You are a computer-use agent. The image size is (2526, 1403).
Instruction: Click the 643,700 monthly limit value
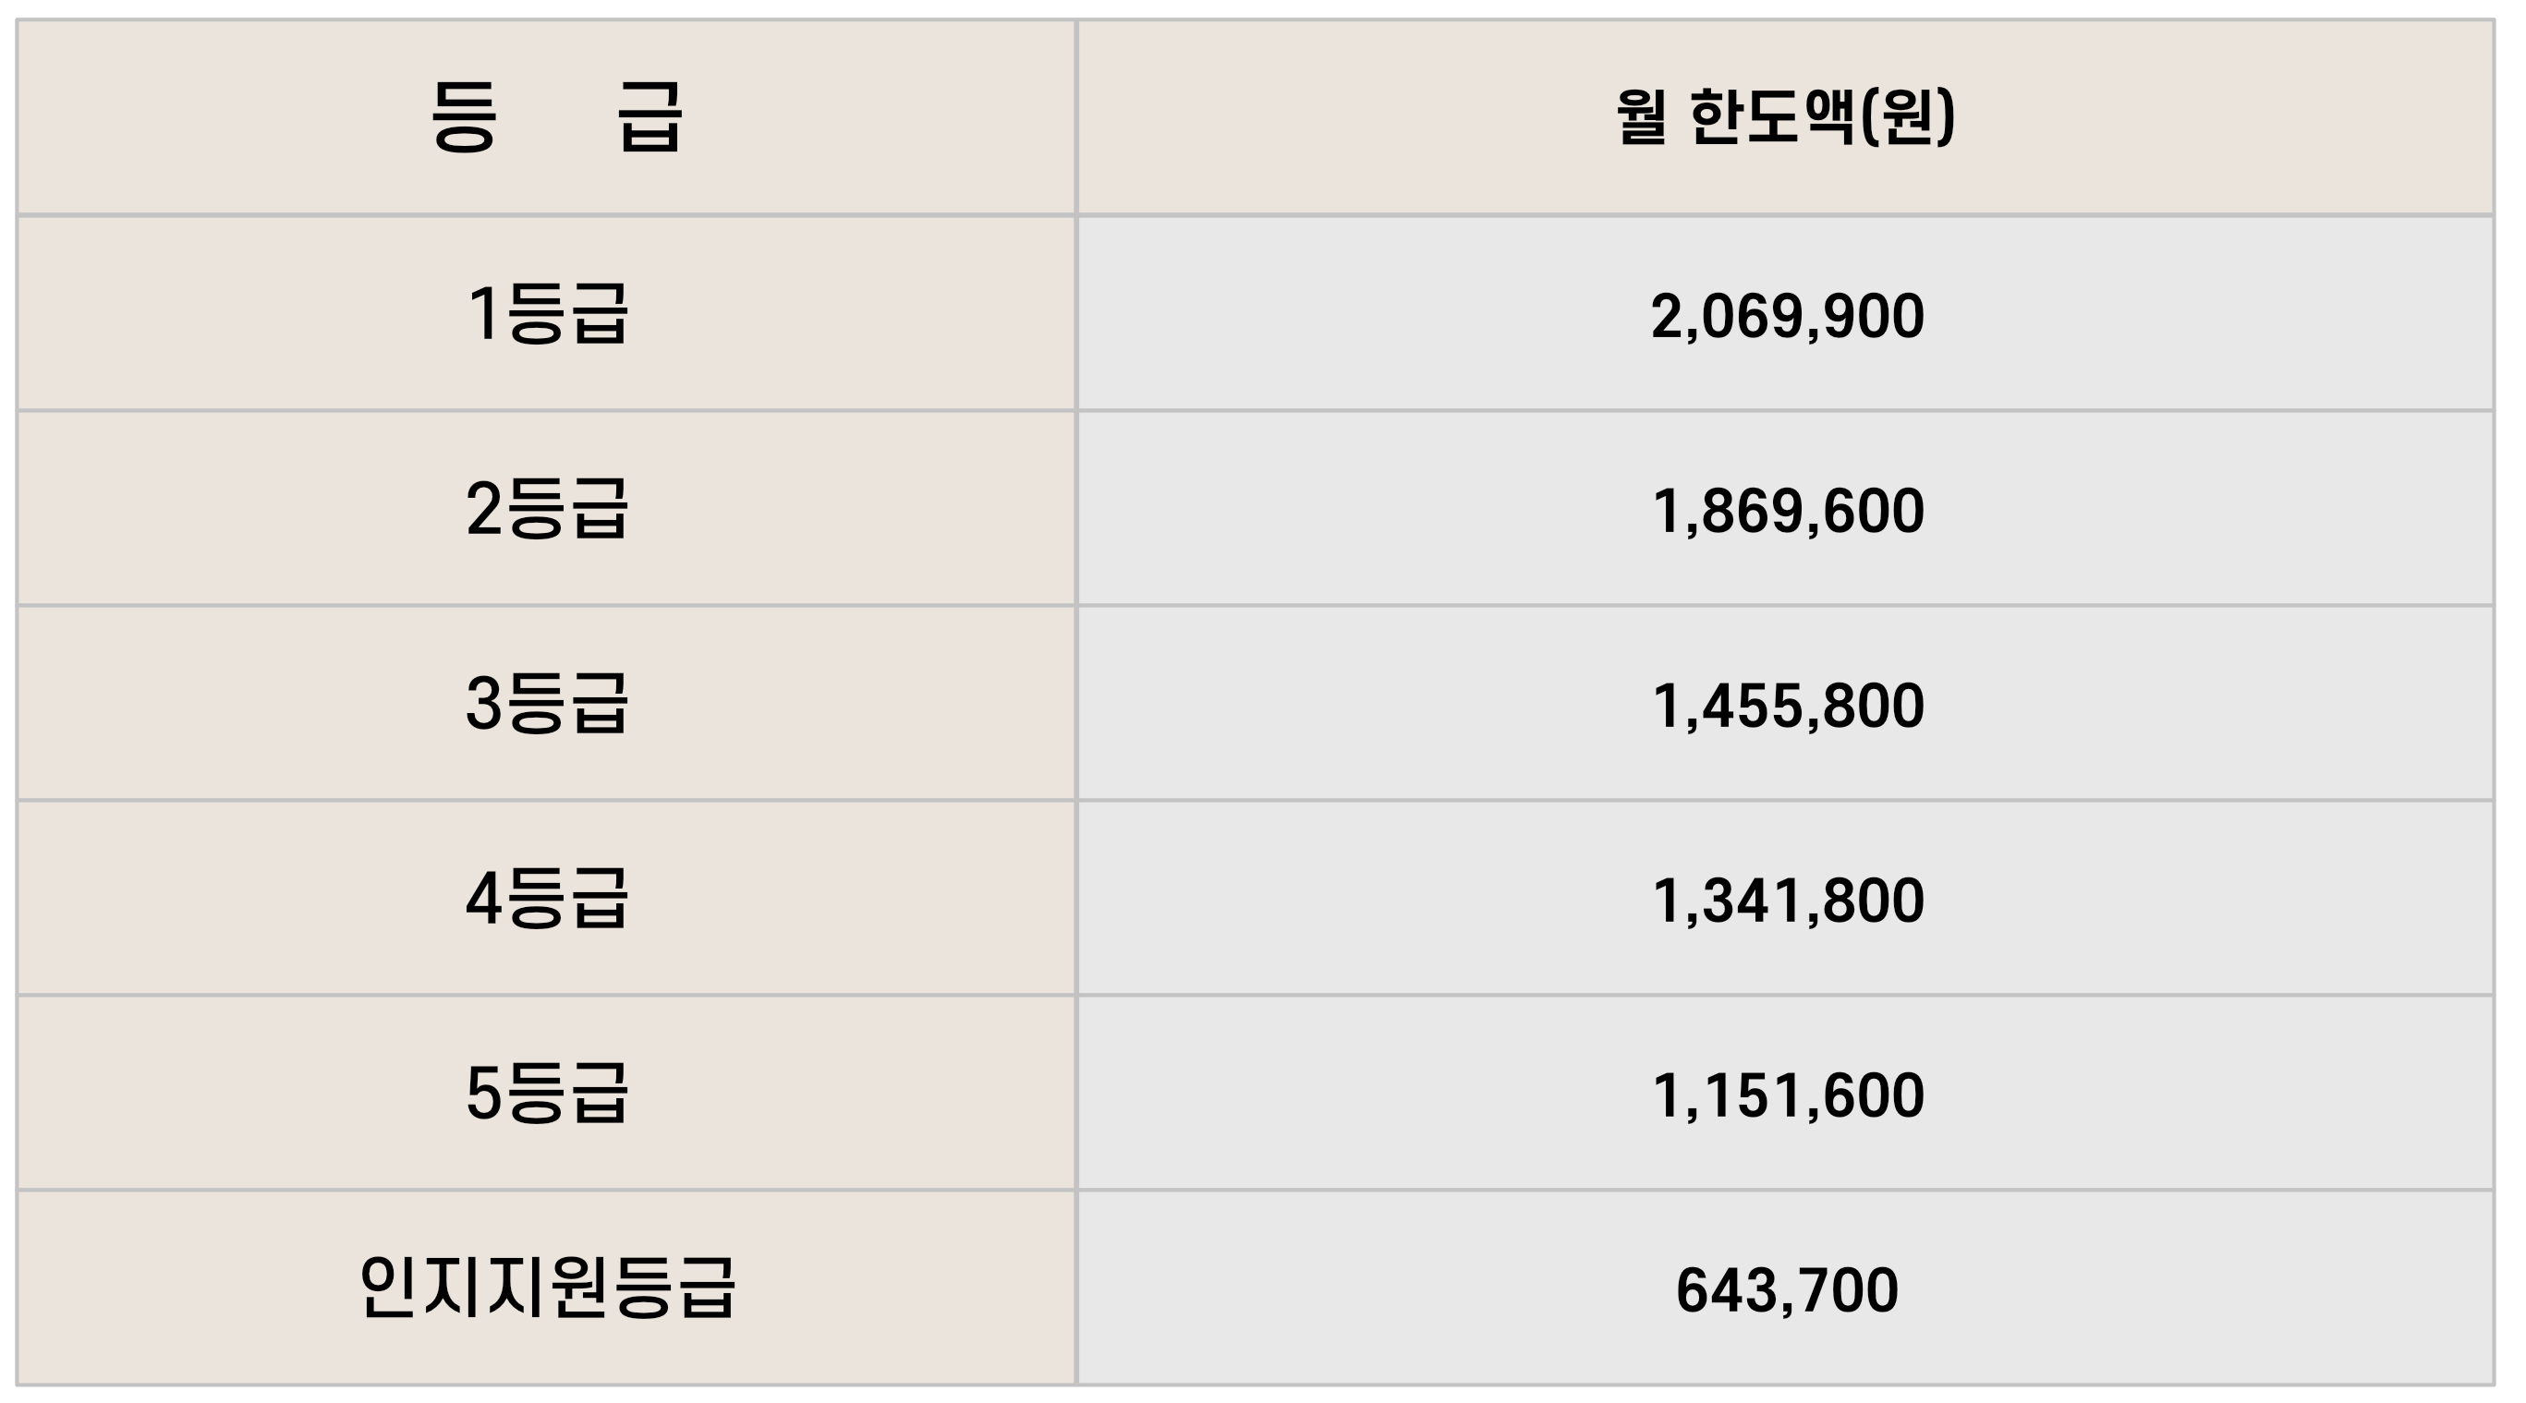(1787, 1290)
